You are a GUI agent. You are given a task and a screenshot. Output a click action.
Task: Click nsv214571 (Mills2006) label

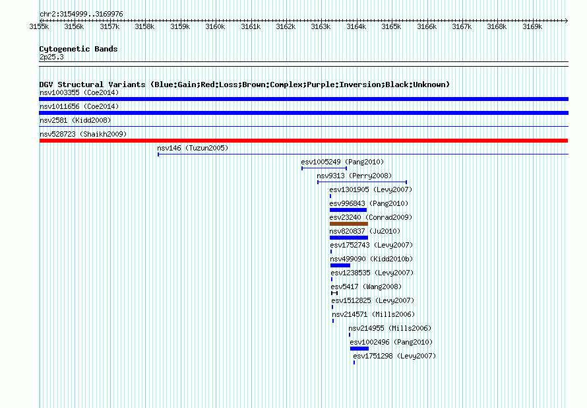(373, 314)
